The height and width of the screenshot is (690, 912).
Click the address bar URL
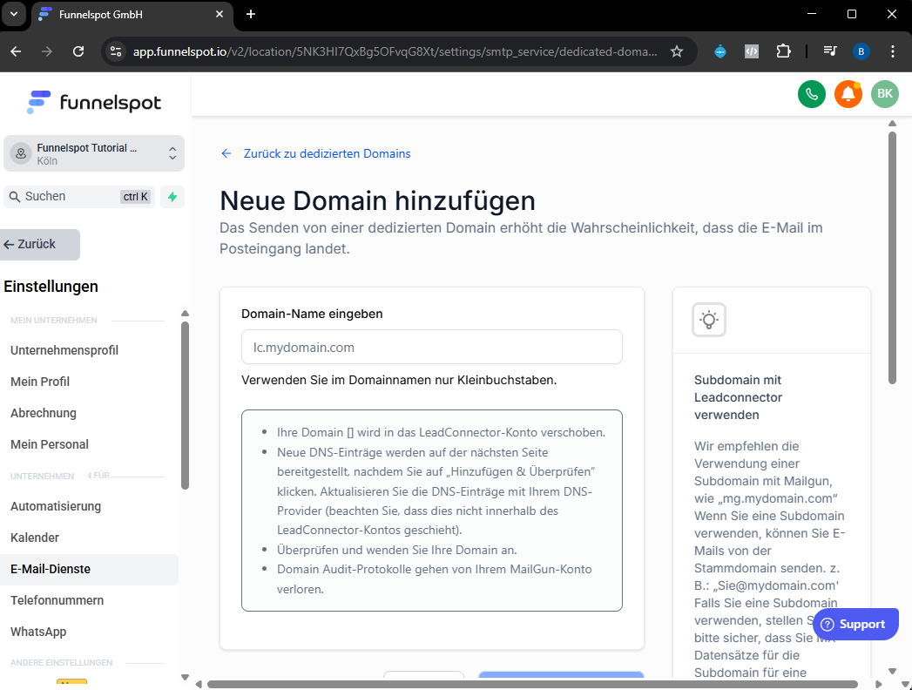pyautogui.click(x=395, y=51)
